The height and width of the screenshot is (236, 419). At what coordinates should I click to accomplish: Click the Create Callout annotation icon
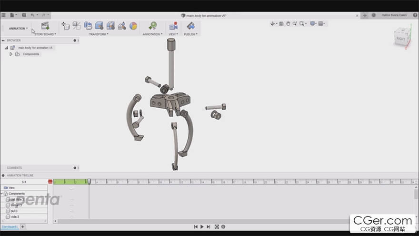point(152,26)
